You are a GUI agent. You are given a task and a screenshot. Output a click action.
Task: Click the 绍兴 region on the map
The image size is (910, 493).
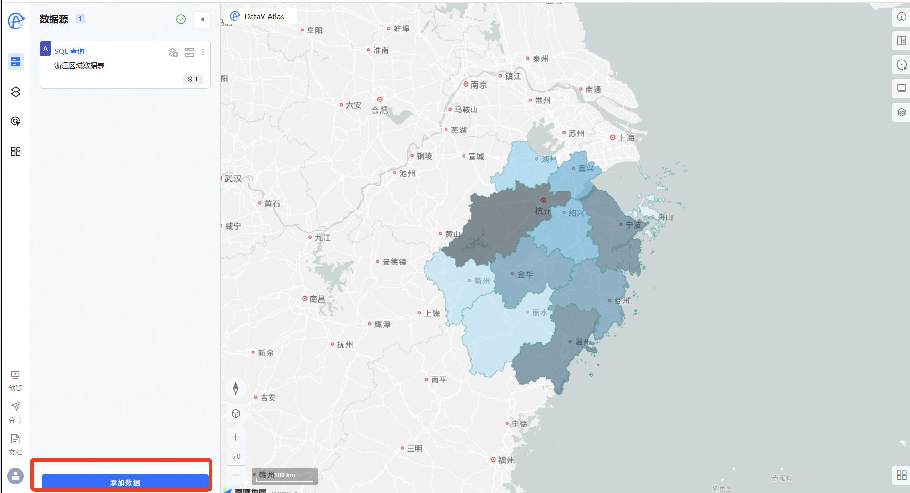pos(565,231)
